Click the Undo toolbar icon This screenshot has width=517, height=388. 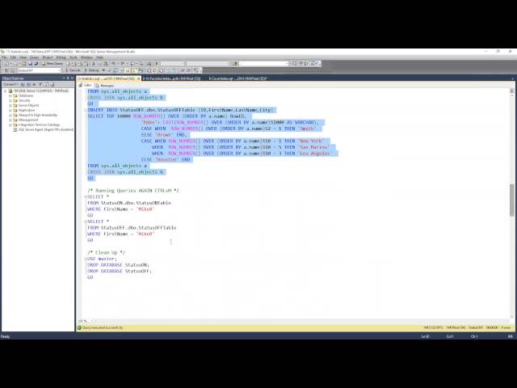click(x=113, y=63)
